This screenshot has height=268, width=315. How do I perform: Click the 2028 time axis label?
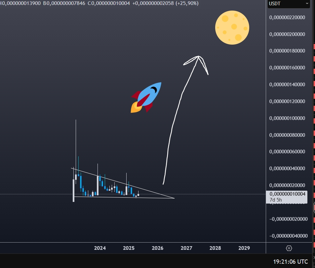(x=215, y=248)
